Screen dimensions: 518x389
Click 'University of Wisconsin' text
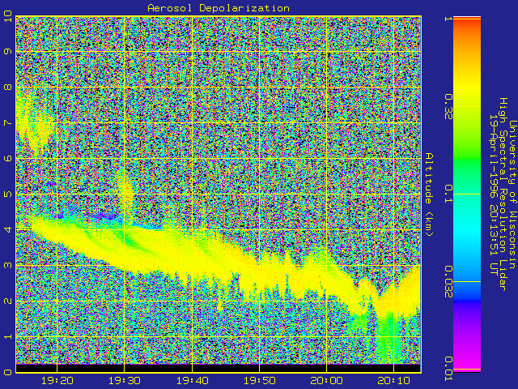[x=512, y=194]
